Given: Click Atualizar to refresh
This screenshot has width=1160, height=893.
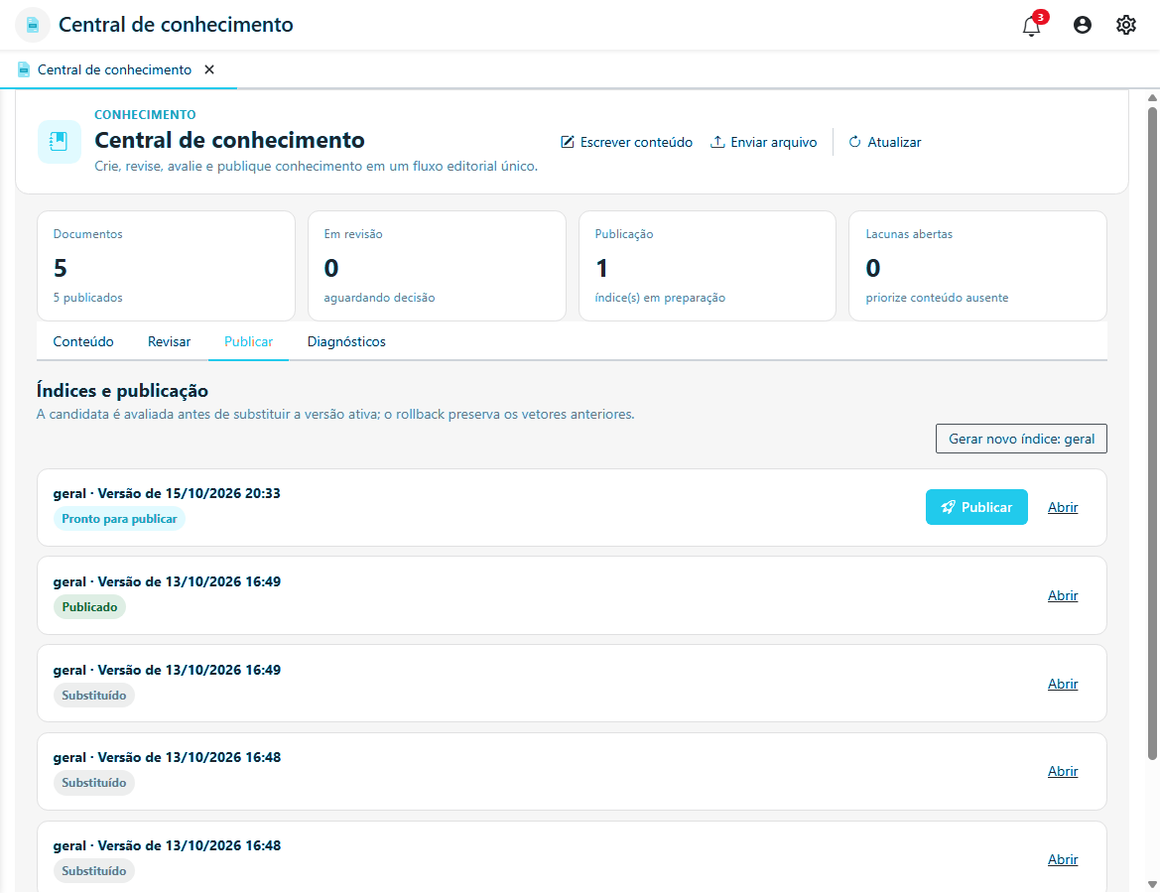Looking at the screenshot, I should (885, 142).
